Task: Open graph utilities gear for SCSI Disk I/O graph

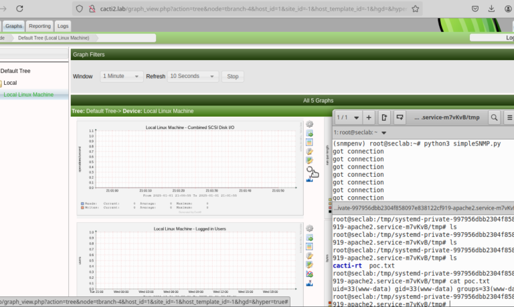Action: point(309,124)
